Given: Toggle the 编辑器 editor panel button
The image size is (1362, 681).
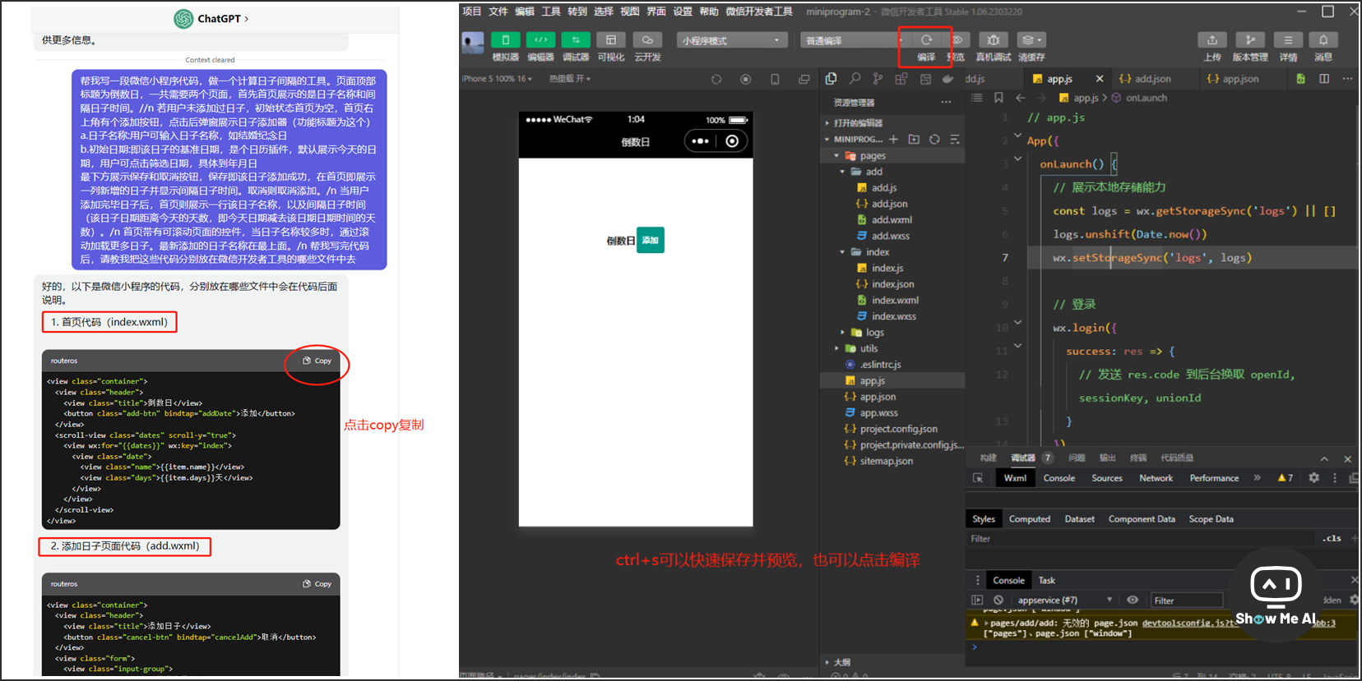Looking at the screenshot, I should (540, 40).
